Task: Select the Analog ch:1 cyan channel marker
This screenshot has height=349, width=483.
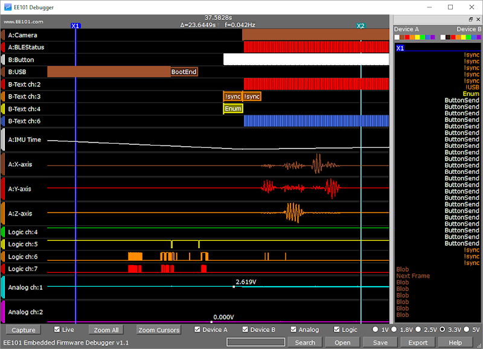Action: [3, 287]
